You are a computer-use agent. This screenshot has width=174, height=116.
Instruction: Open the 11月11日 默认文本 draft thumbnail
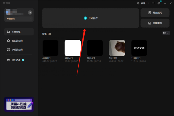click(x=139, y=48)
